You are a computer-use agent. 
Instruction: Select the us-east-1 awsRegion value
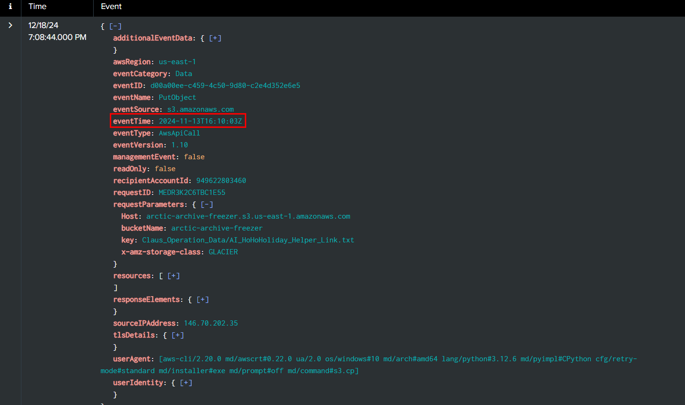[177, 62]
